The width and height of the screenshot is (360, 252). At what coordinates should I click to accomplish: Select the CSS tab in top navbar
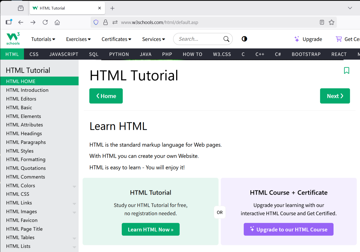34,54
